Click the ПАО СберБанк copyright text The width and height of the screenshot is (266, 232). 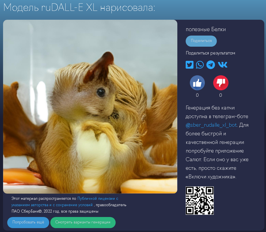tap(55, 211)
